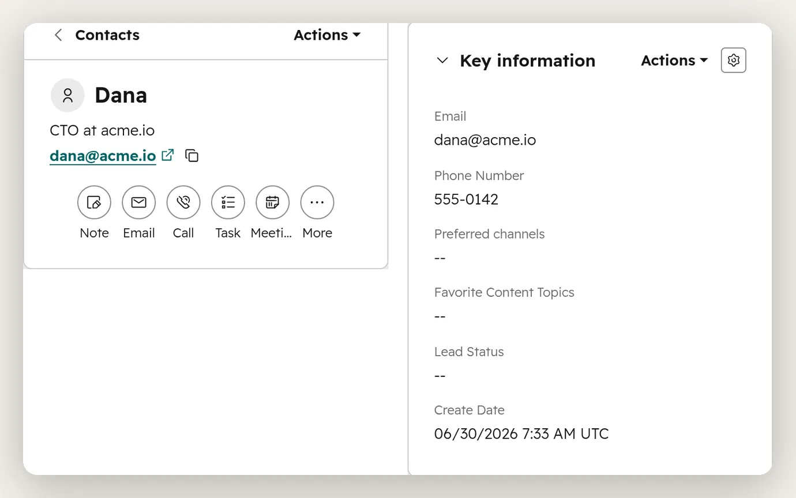Image resolution: width=796 pixels, height=498 pixels.
Task: Copy Dana's email address with copy icon
Action: pos(192,156)
